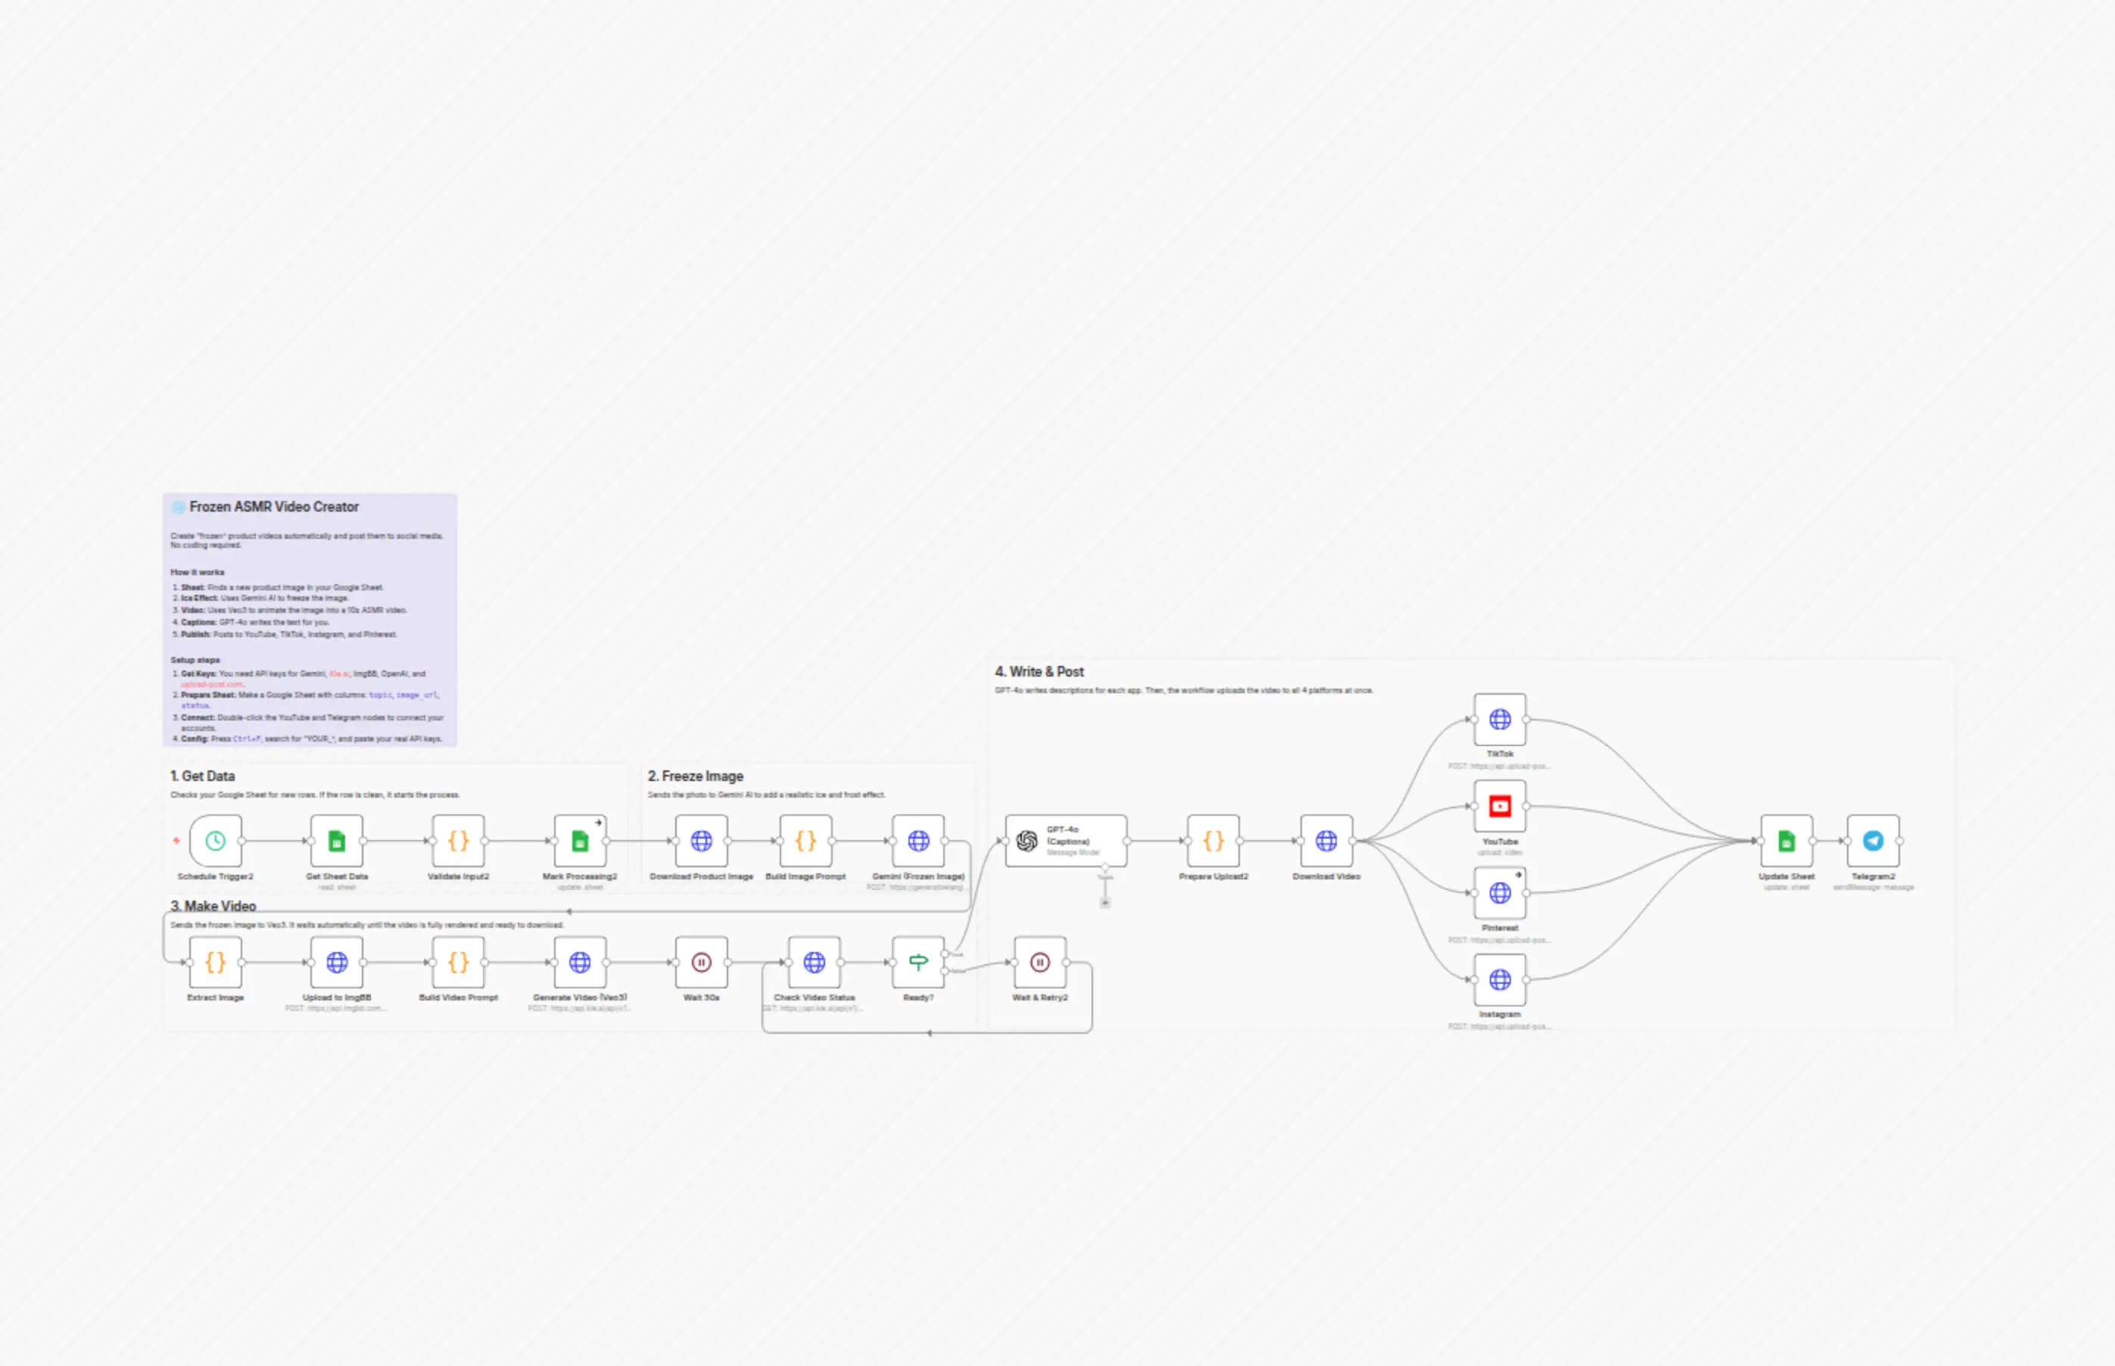Click the Telegram2 message node

pos(1874,841)
